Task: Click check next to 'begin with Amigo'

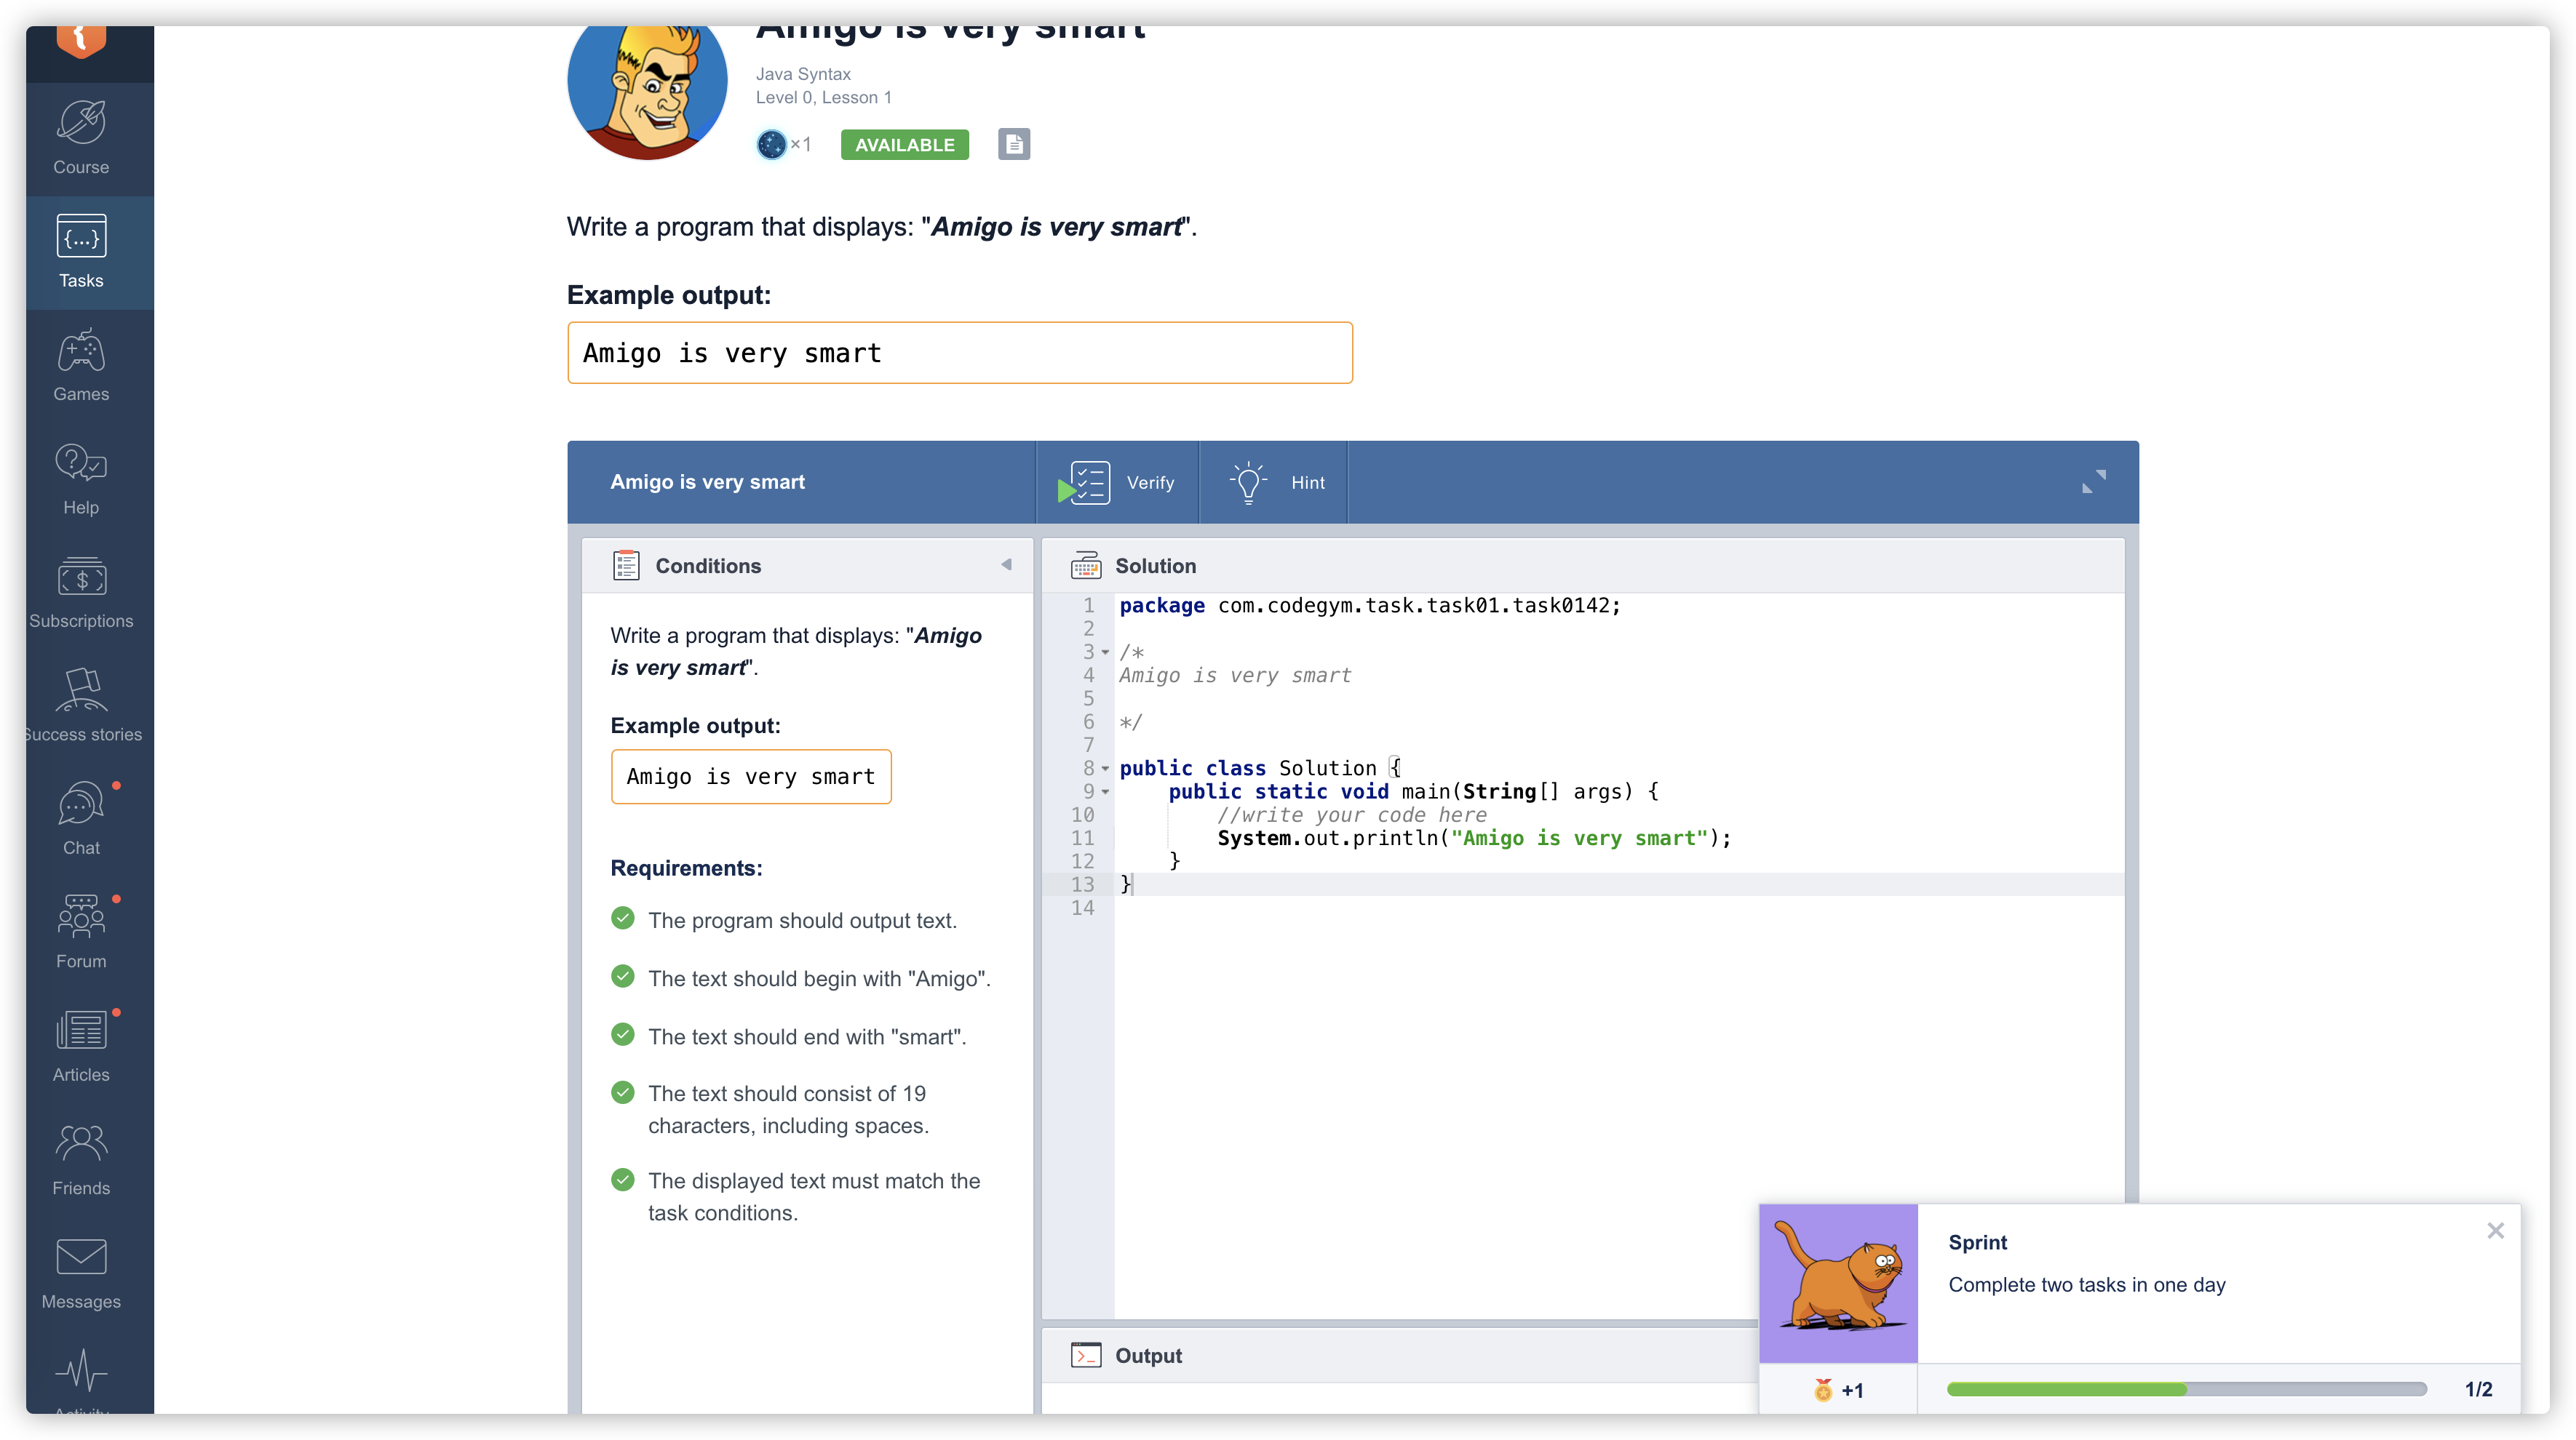Action: (622, 976)
